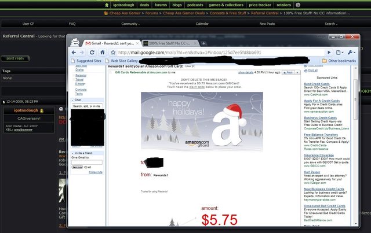Open Insurance Coverage ad link

(319, 155)
